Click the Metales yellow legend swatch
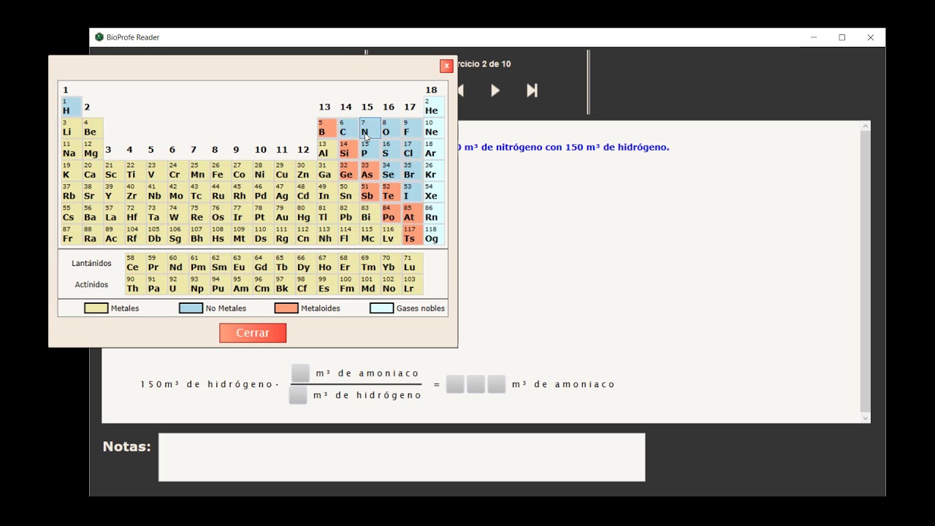This screenshot has width=935, height=526. pyautogui.click(x=96, y=308)
